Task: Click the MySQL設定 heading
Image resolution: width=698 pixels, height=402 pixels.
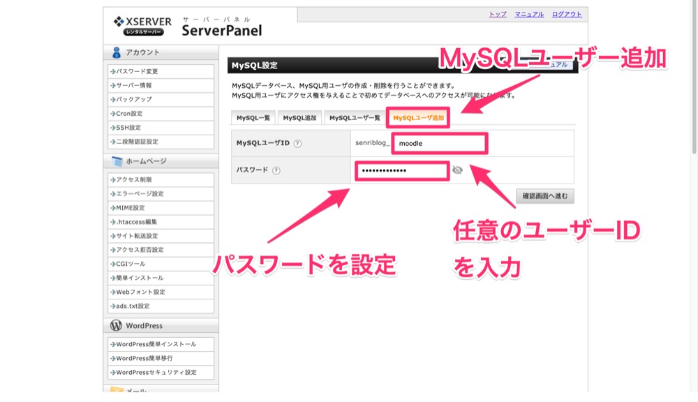Action: tap(255, 66)
